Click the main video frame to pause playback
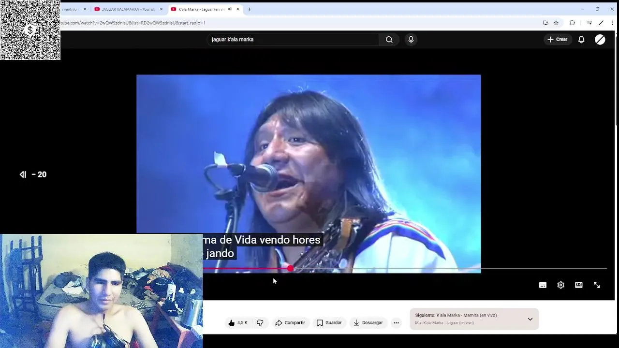 tap(309, 174)
